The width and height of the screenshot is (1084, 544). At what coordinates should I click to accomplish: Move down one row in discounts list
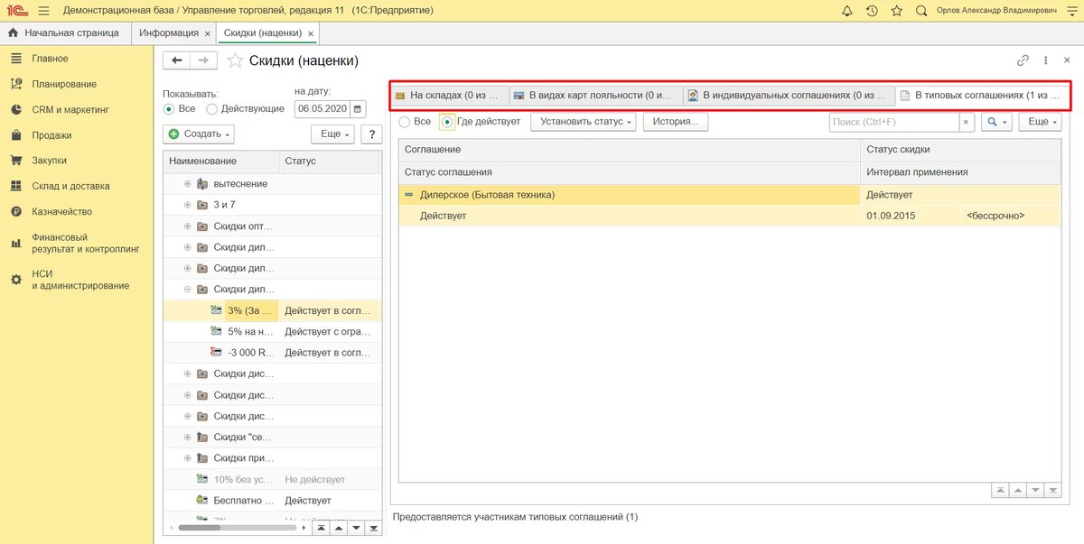coord(355,528)
